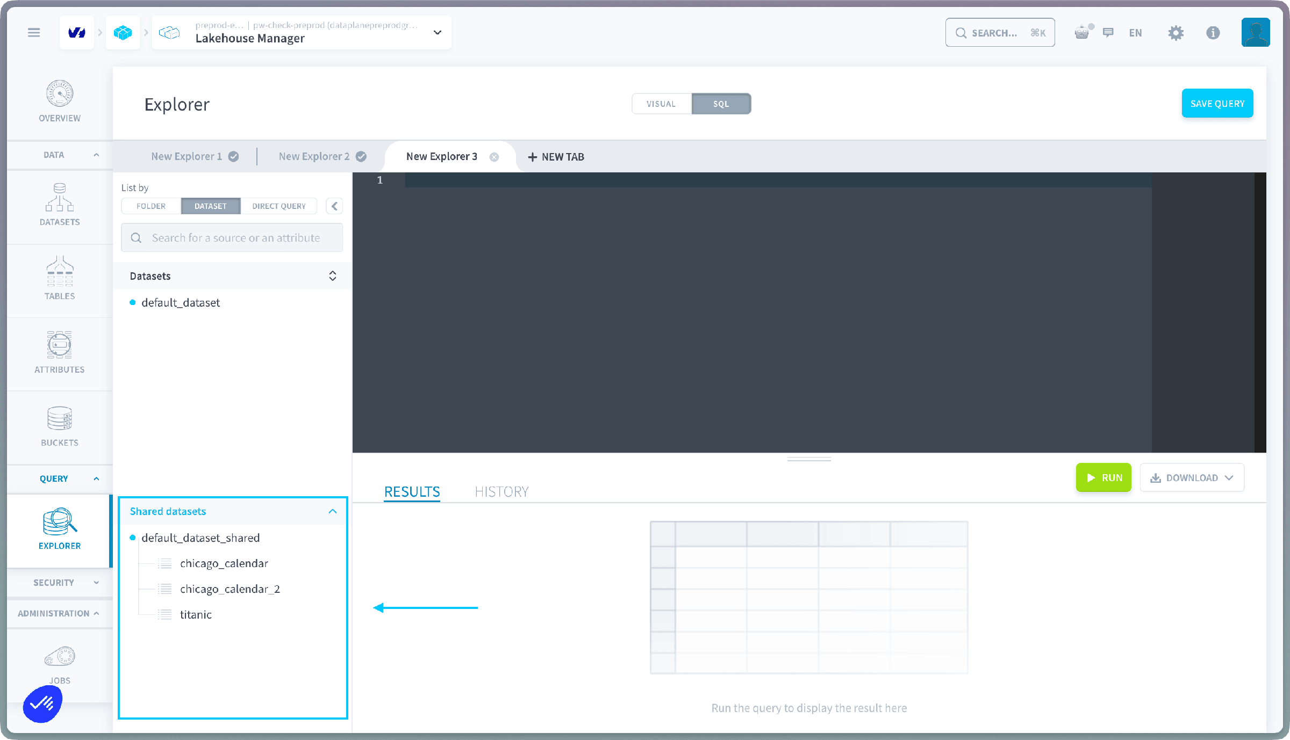Select the chicago_calendar table
The width and height of the screenshot is (1290, 740).
click(224, 563)
